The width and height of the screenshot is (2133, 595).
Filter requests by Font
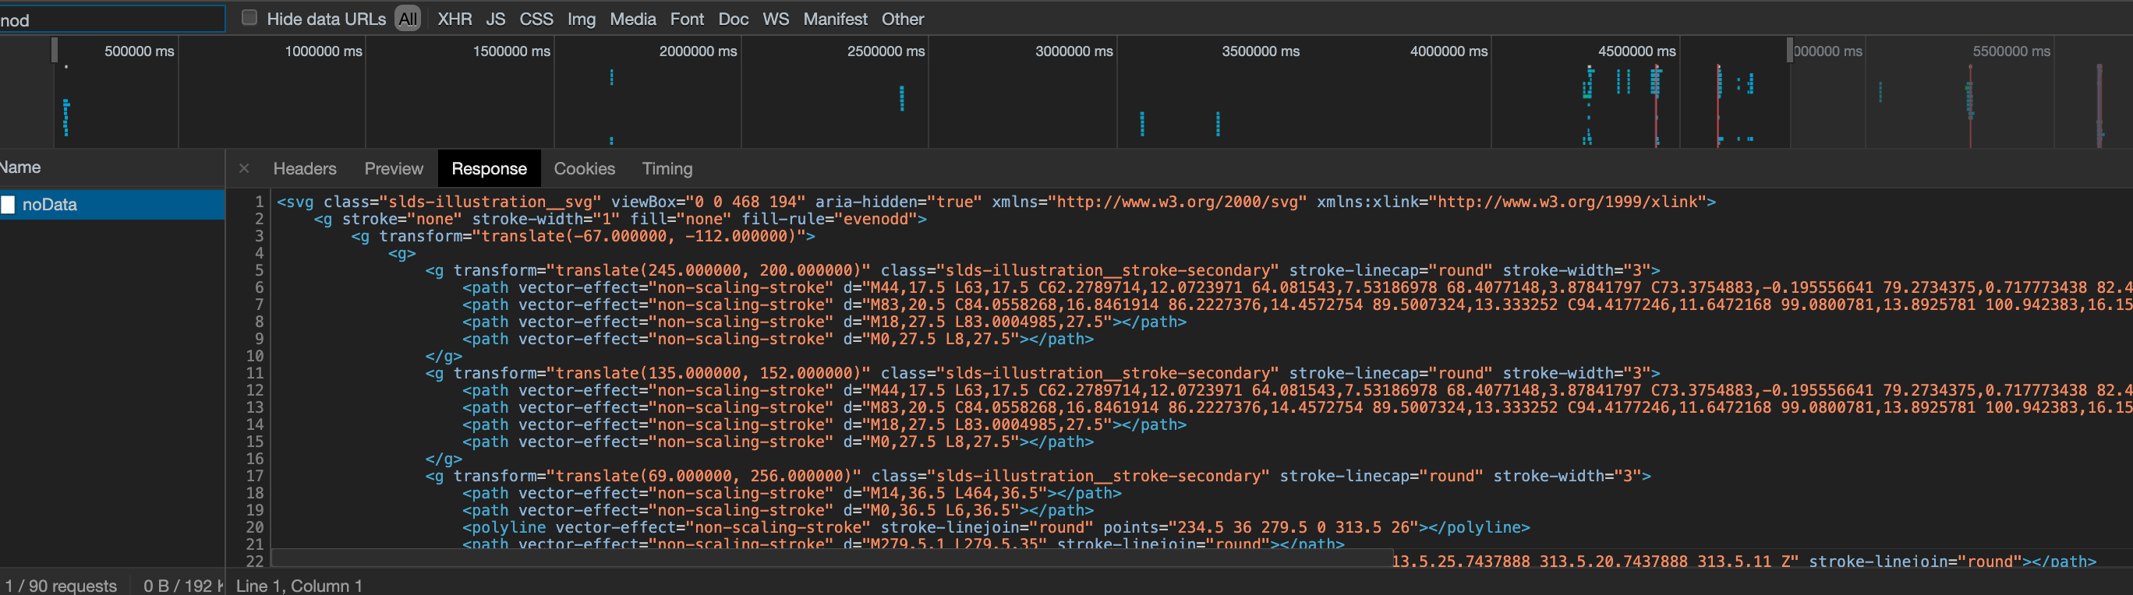[686, 18]
